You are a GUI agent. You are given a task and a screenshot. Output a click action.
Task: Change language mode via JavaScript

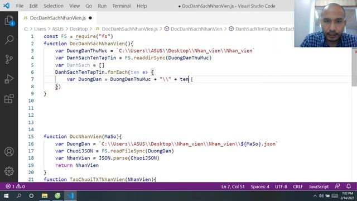pyautogui.click(x=319, y=186)
